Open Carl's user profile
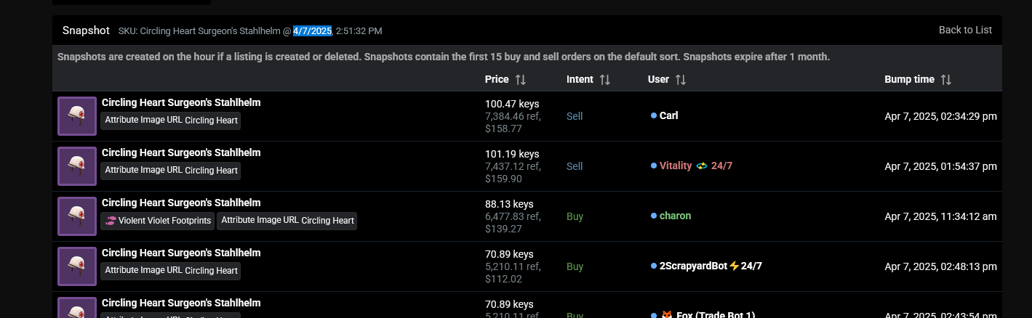The height and width of the screenshot is (318, 1032). 668,115
